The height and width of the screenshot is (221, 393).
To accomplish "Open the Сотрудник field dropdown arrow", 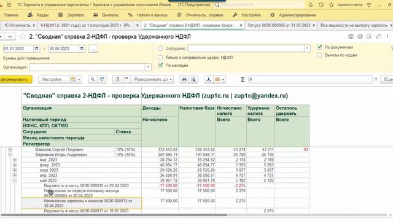I will 307,48.
